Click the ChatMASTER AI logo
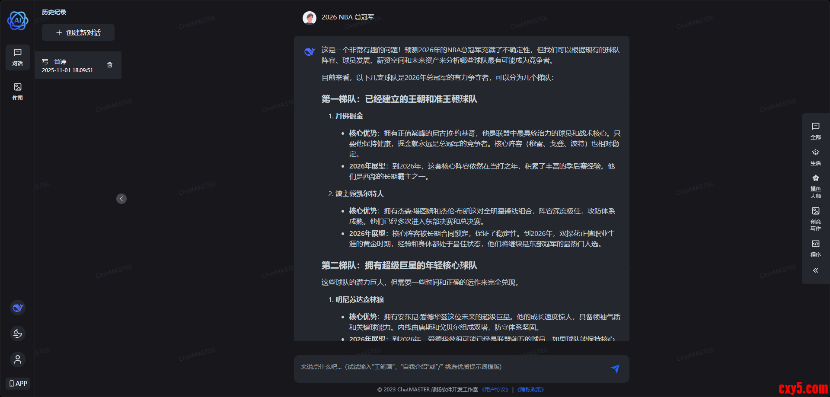Viewport: 830px width, 397px height. pos(17,21)
